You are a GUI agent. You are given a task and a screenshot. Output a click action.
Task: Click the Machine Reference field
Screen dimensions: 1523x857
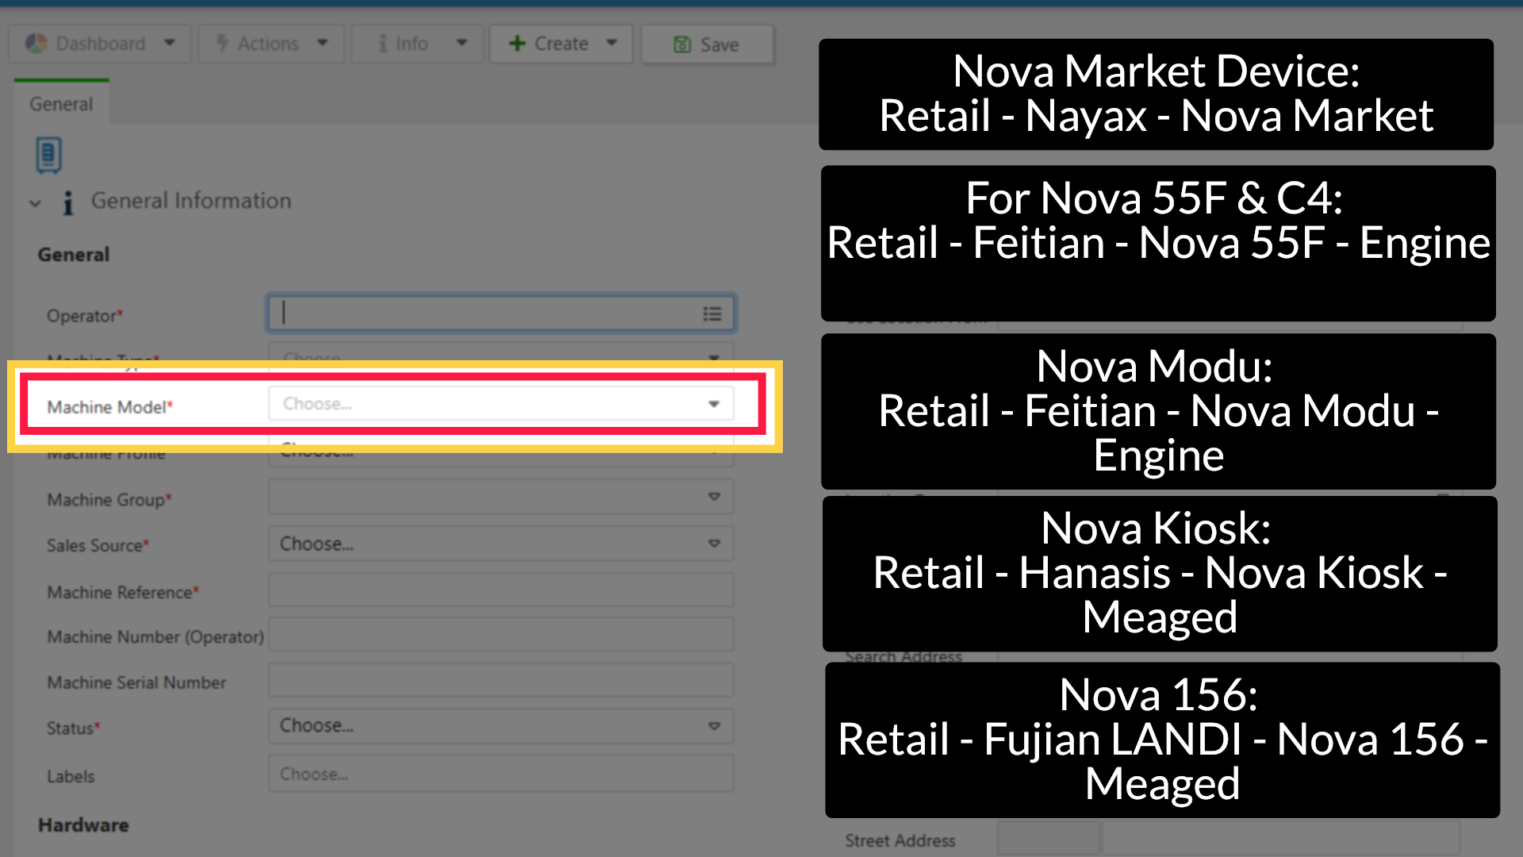pos(501,591)
